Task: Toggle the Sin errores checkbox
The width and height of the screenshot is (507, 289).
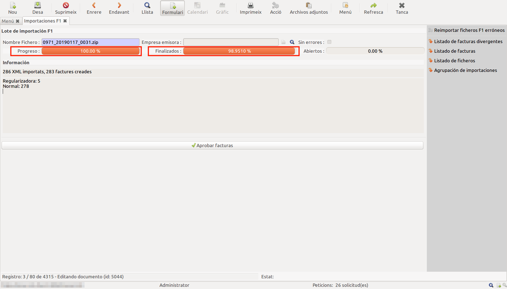Action: tap(329, 42)
